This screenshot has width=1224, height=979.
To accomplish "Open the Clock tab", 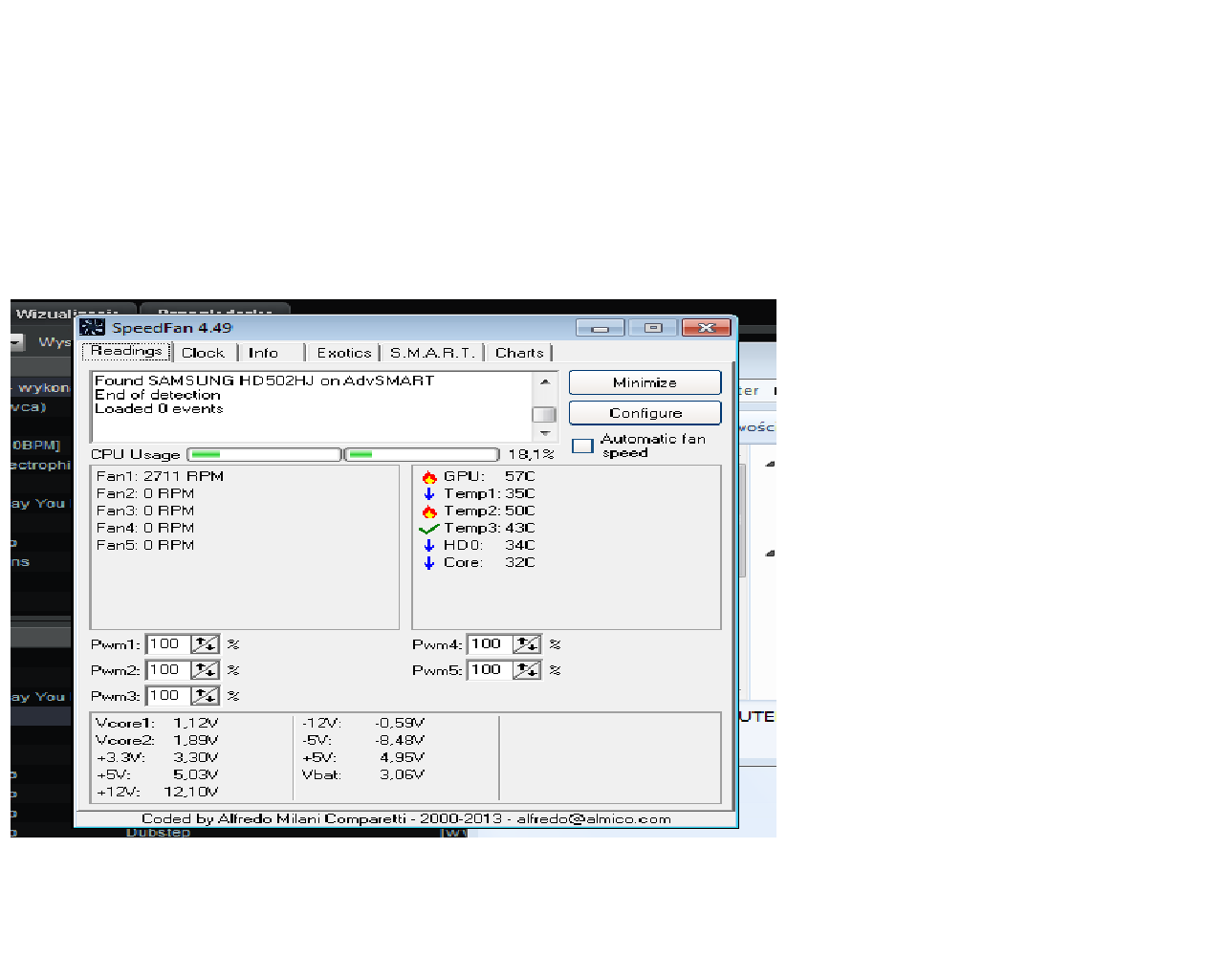I will [x=203, y=353].
